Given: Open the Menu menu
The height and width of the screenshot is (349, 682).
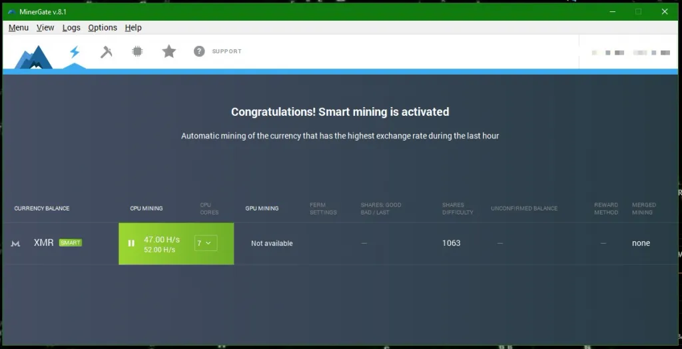Looking at the screenshot, I should [x=19, y=27].
